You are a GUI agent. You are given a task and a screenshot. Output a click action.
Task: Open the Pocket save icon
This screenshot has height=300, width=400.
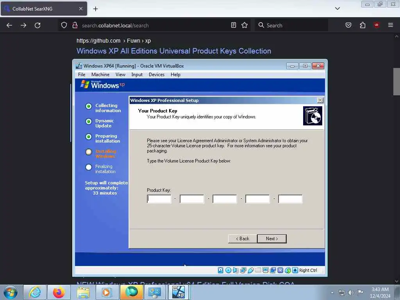348,25
